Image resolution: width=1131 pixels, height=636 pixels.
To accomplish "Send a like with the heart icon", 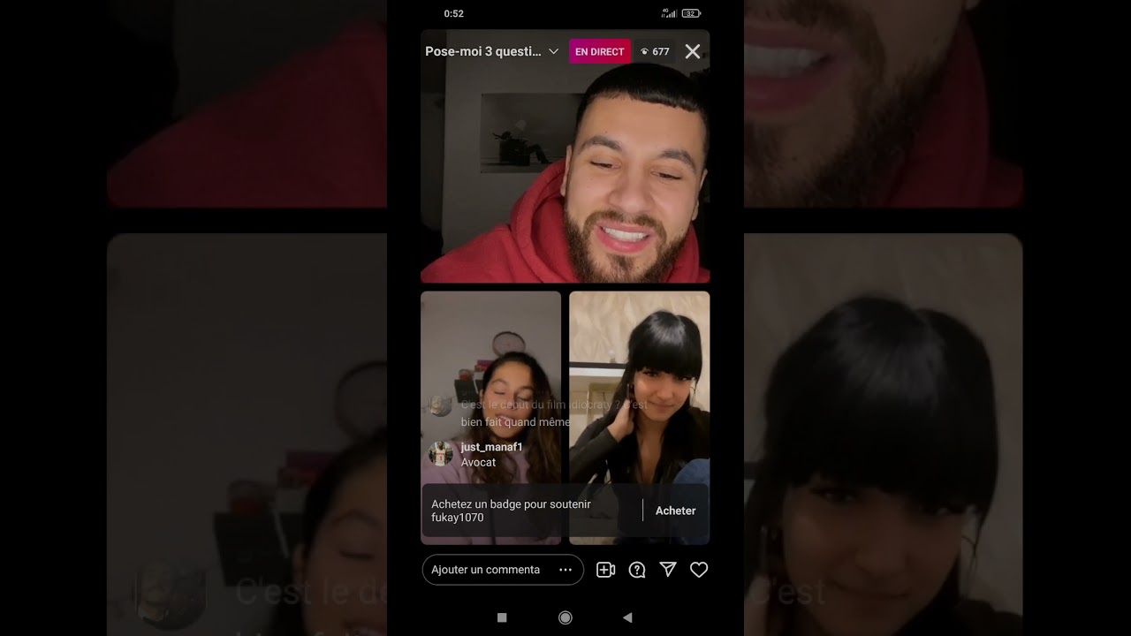I will [699, 570].
